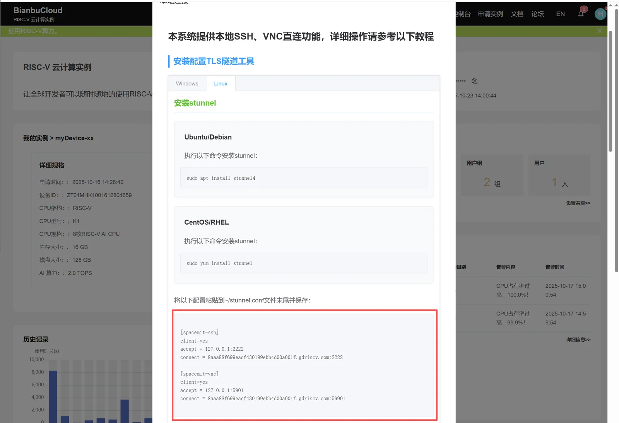Click the accept = 127.0.0.1:5901 line
619x423 pixels.
pyautogui.click(x=212, y=391)
